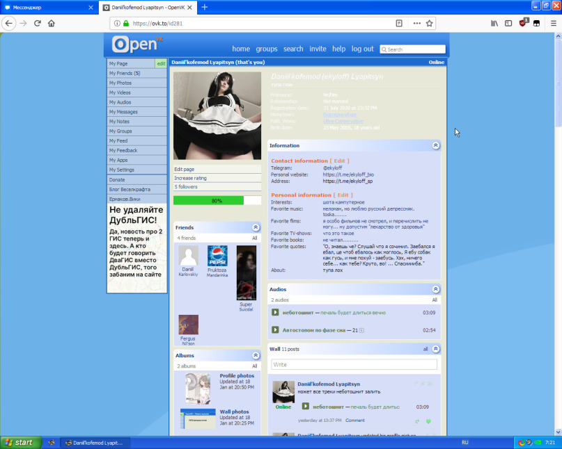This screenshot has height=449, width=562.
Task: Open Wall photos album thumbnail
Action: 198,418
